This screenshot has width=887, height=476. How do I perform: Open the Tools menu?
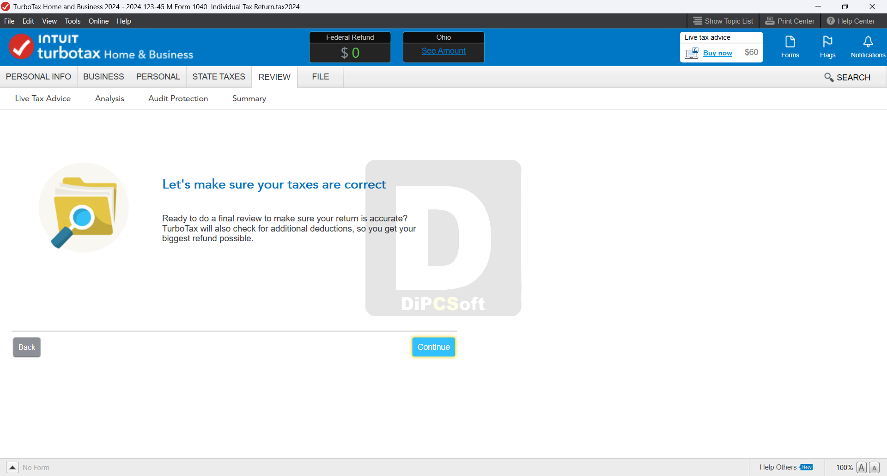73,21
